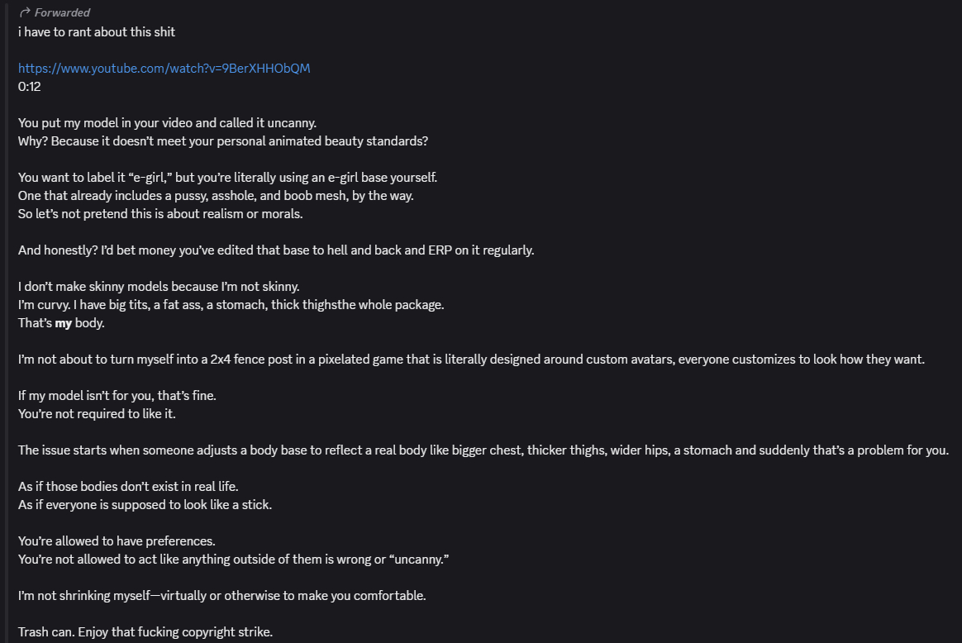
Task: Click "I'm not shrinking myself" sentence
Action: pyautogui.click(x=221, y=595)
